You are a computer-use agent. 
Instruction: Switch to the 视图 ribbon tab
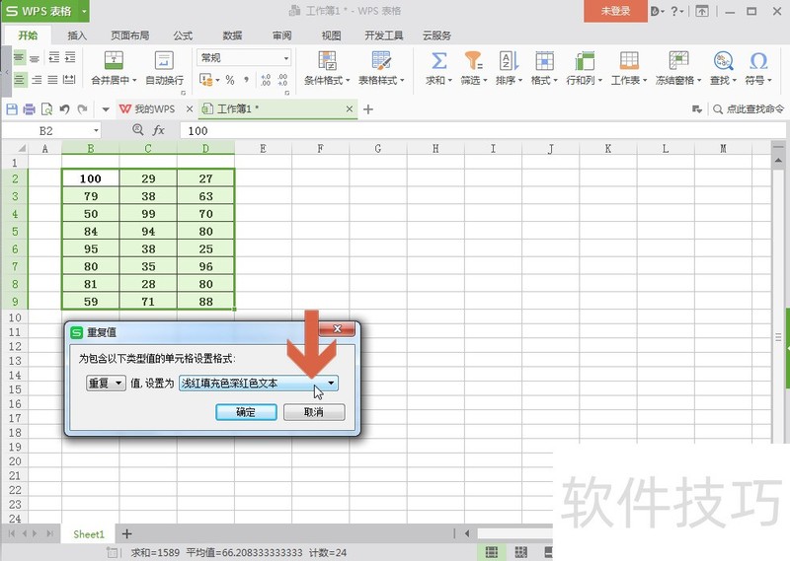[331, 35]
